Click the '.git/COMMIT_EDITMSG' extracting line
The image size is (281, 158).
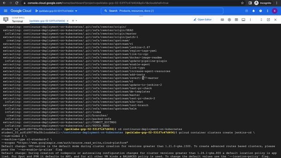pyautogui.click(x=60, y=122)
